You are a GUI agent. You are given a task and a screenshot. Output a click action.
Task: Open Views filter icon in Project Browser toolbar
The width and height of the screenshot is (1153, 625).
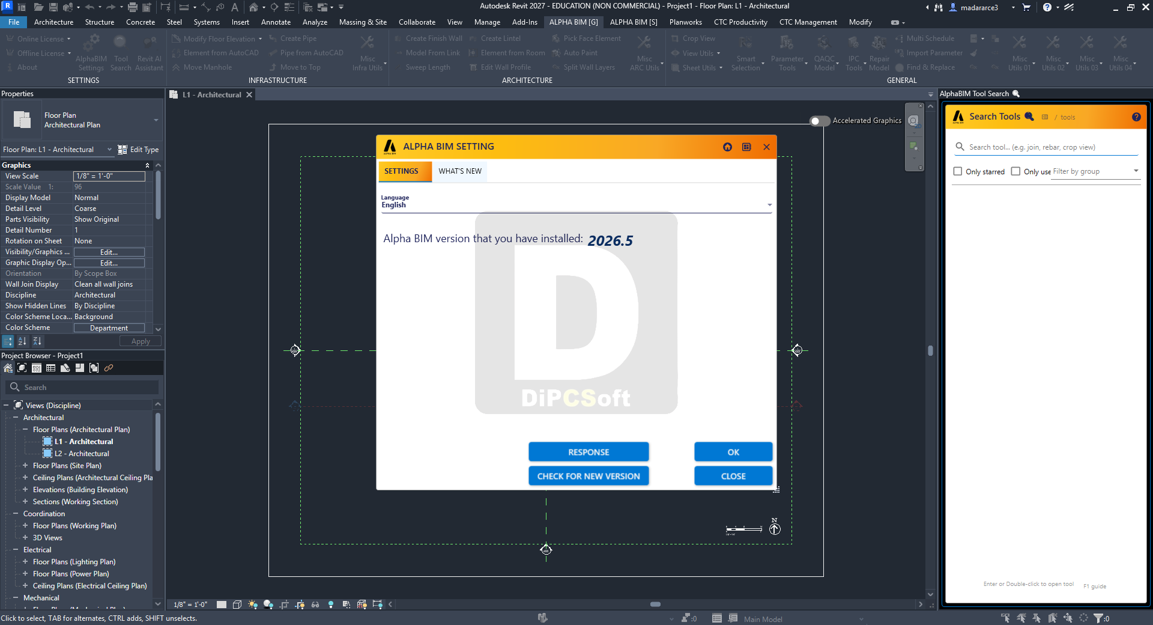click(x=22, y=368)
